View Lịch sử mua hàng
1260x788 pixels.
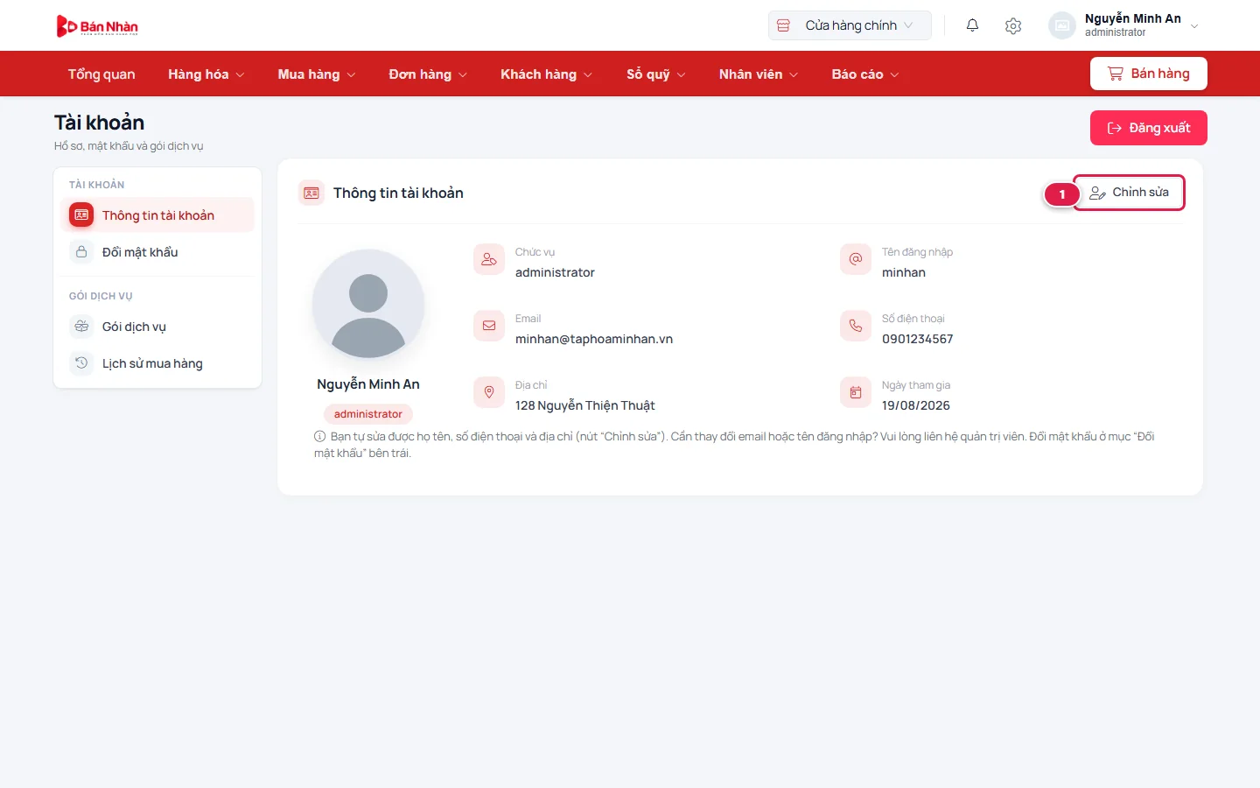(157, 363)
